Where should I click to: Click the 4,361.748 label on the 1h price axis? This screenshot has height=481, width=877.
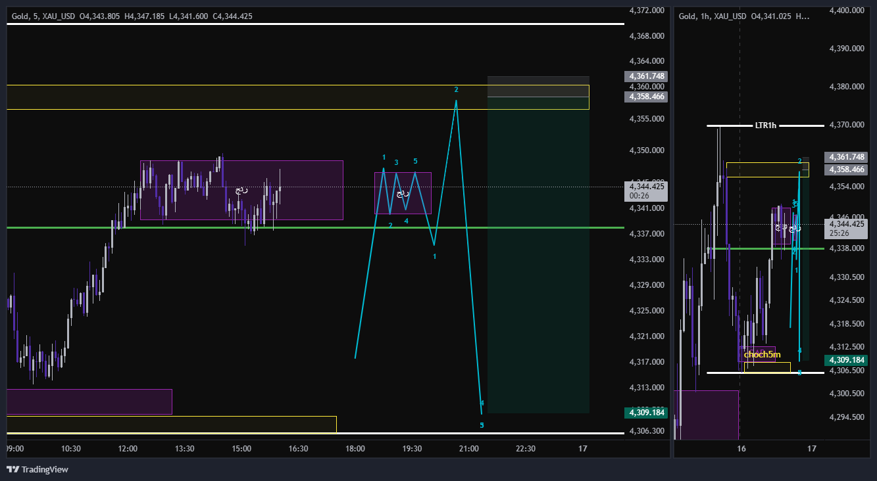pos(847,157)
